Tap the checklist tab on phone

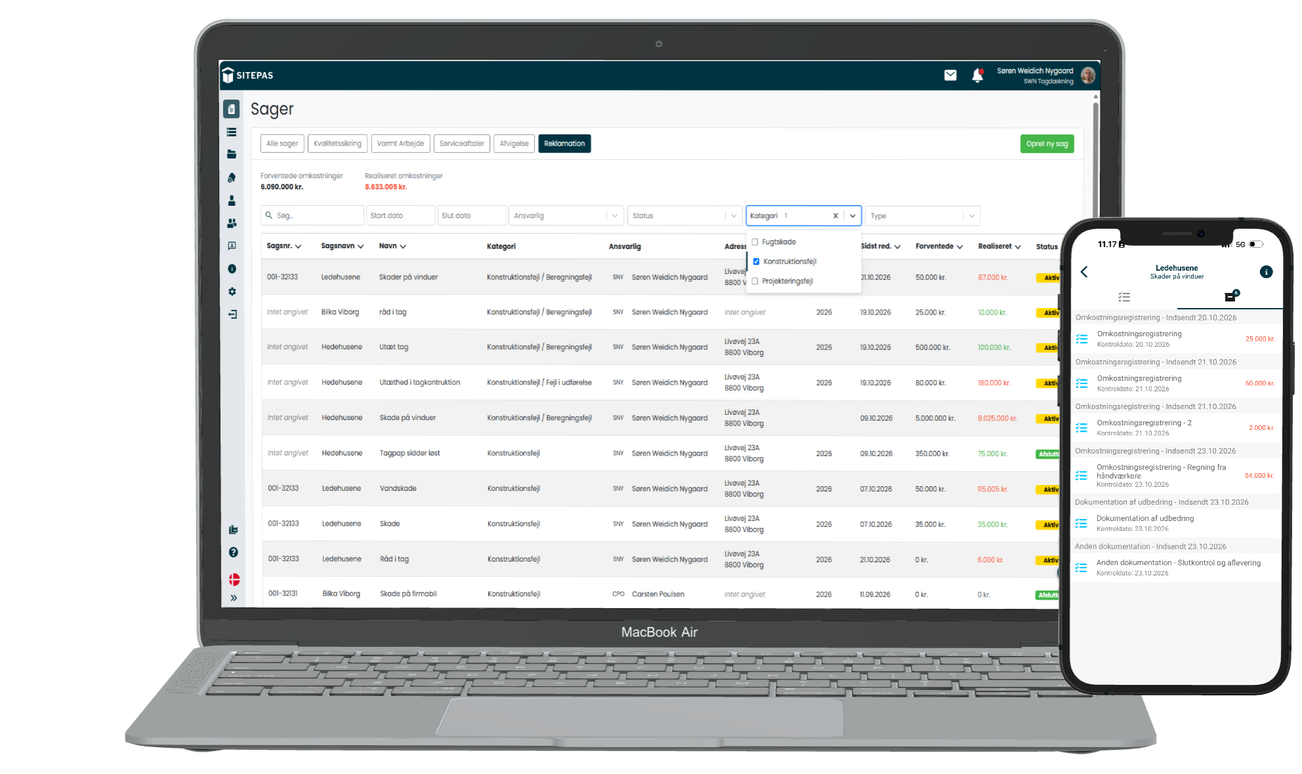1124,298
